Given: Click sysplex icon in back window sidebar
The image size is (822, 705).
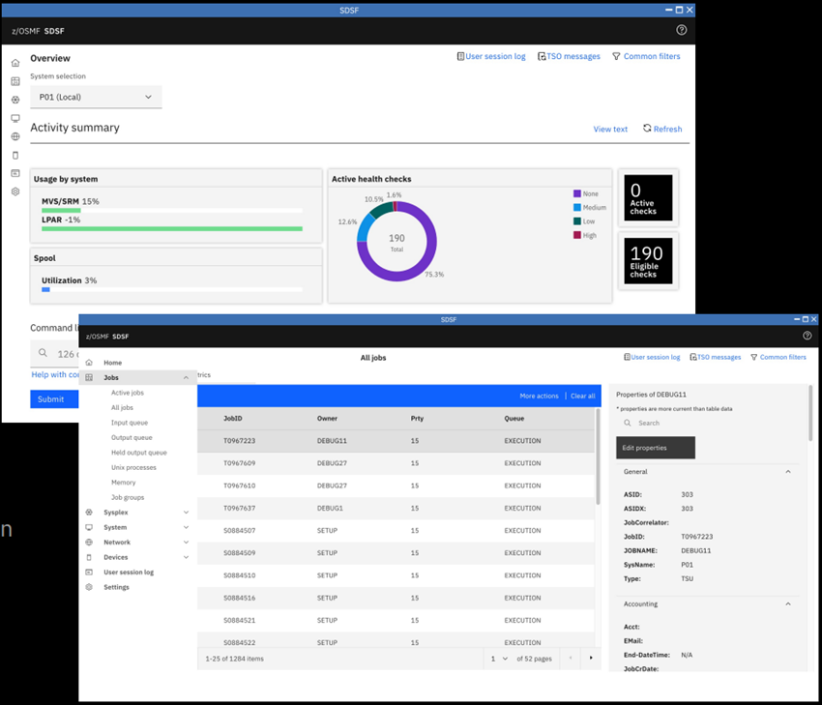Looking at the screenshot, I should pos(15,100).
